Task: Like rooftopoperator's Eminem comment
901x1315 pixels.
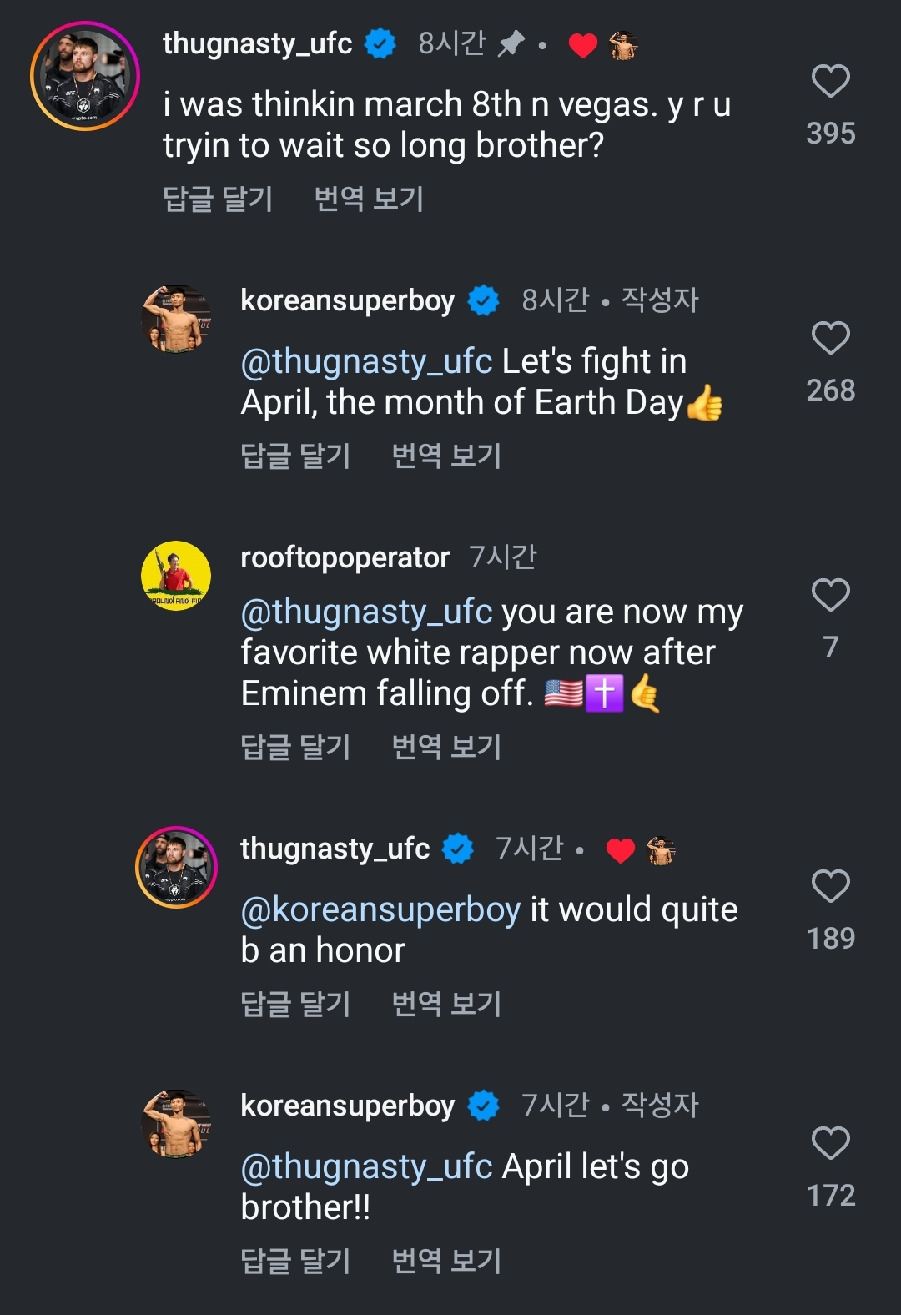Action: pyautogui.click(x=830, y=596)
